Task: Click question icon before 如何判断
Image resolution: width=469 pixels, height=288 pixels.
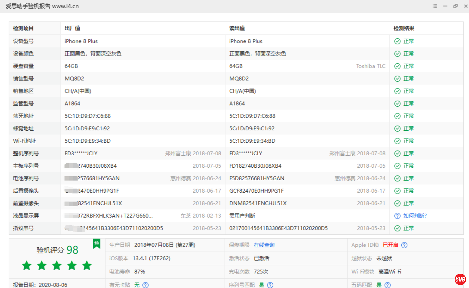Action: (397, 216)
